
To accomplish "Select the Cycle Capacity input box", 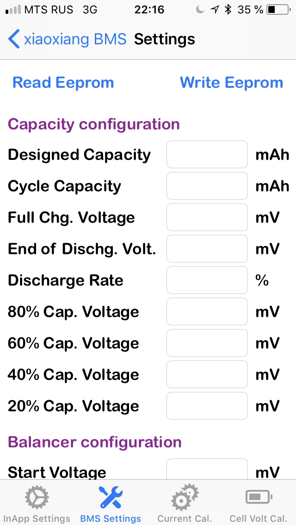I will click(207, 186).
